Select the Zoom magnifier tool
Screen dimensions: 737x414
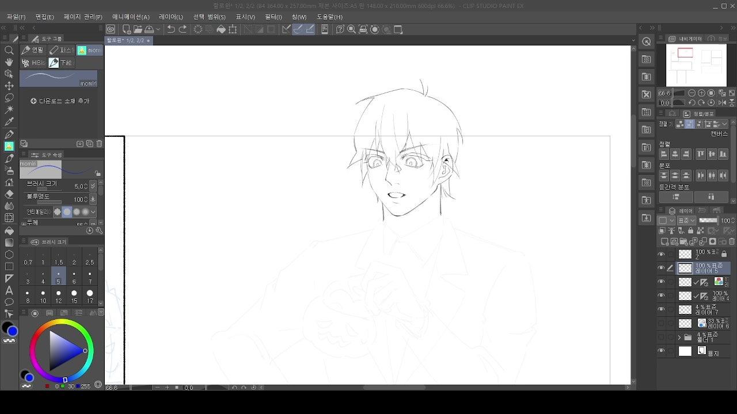(9, 50)
